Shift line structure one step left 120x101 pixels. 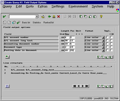79,86
